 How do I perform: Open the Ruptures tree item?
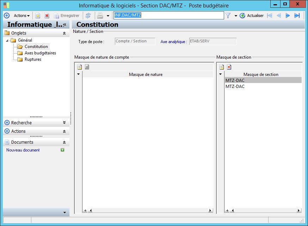tap(33, 59)
